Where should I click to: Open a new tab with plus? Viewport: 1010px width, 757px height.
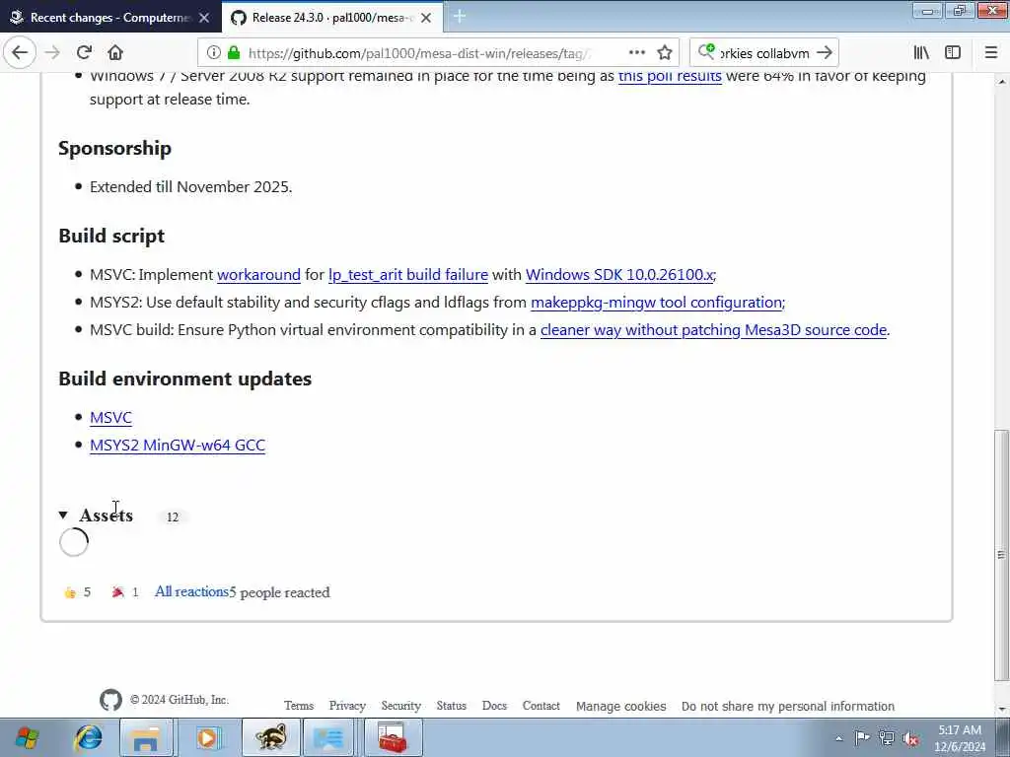pyautogui.click(x=460, y=17)
